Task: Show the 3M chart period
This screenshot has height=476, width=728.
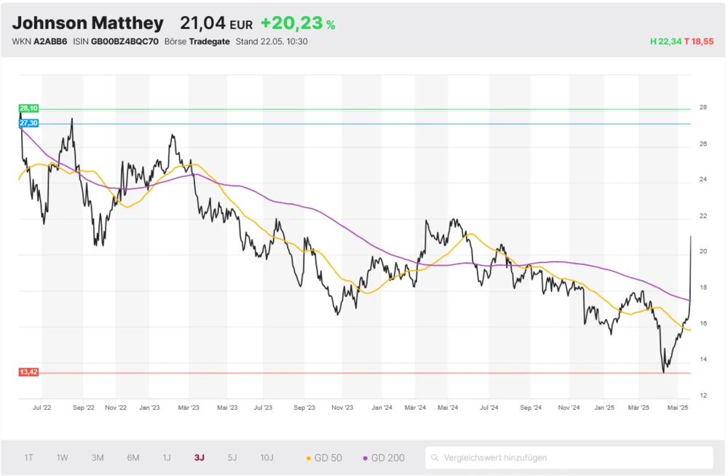Action: 98,458
